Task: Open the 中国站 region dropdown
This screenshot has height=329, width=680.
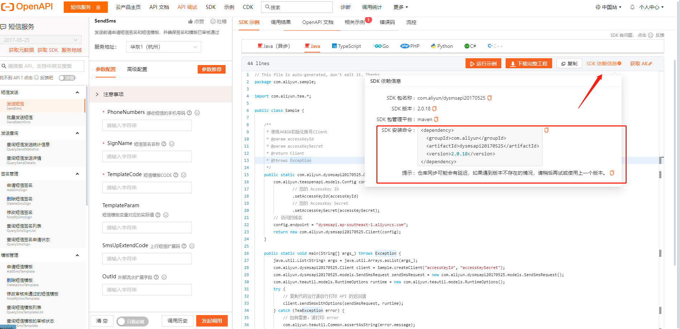Action: pos(608,7)
